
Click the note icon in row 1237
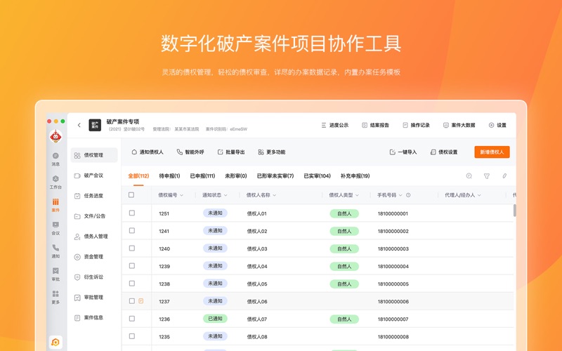141,301
